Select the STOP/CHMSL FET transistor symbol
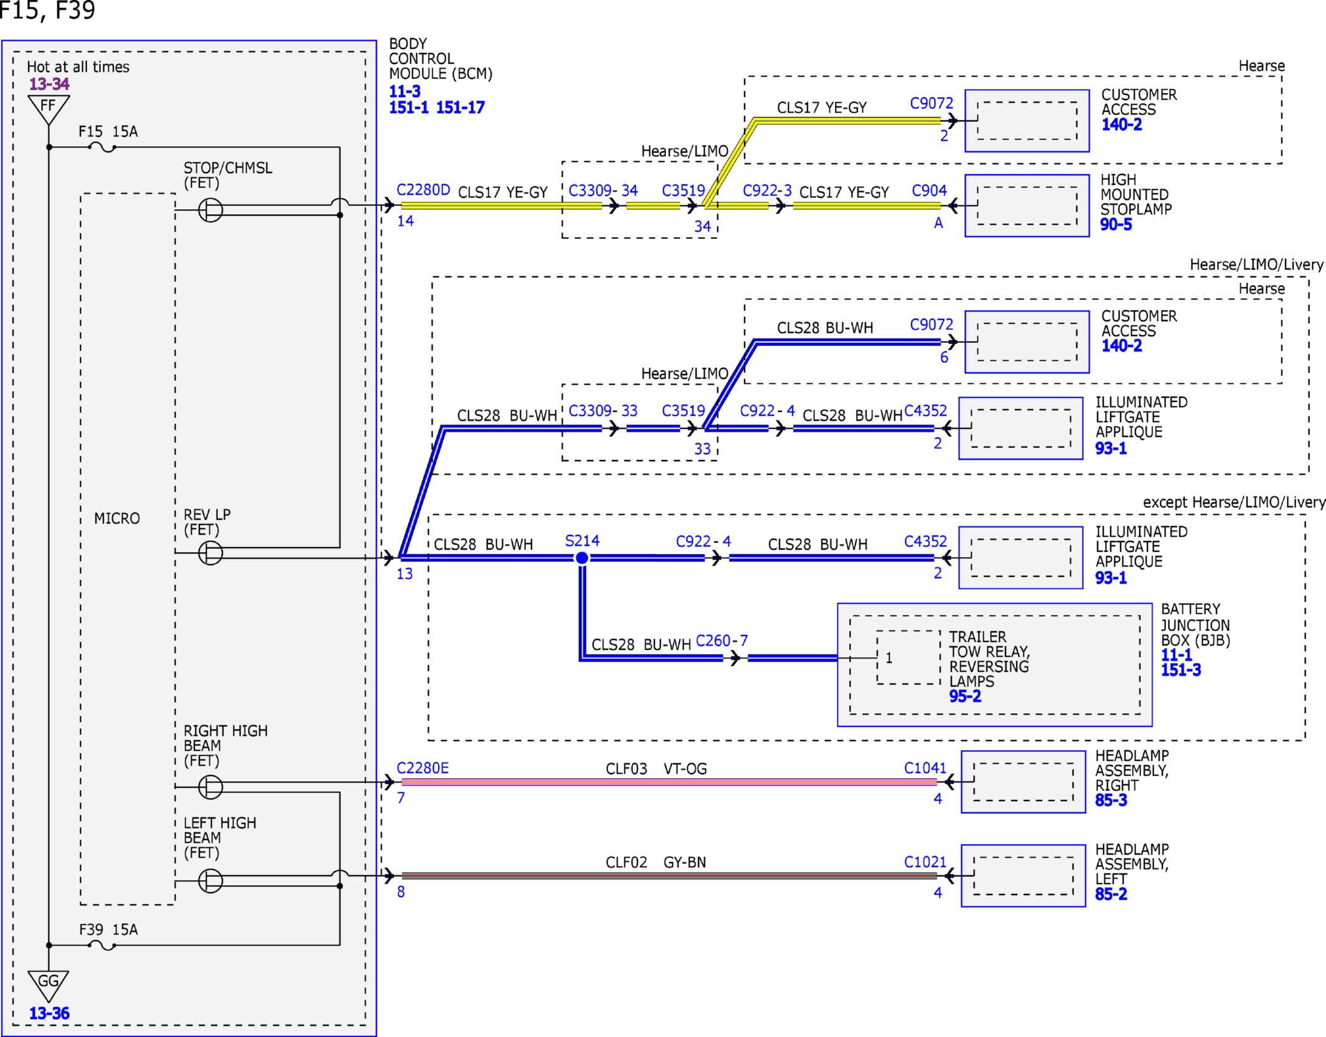1326x1037 pixels. (210, 210)
